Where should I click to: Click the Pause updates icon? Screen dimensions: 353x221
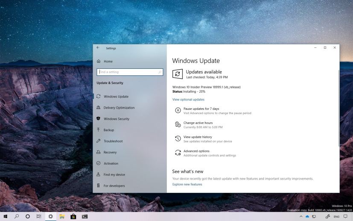tap(178, 110)
